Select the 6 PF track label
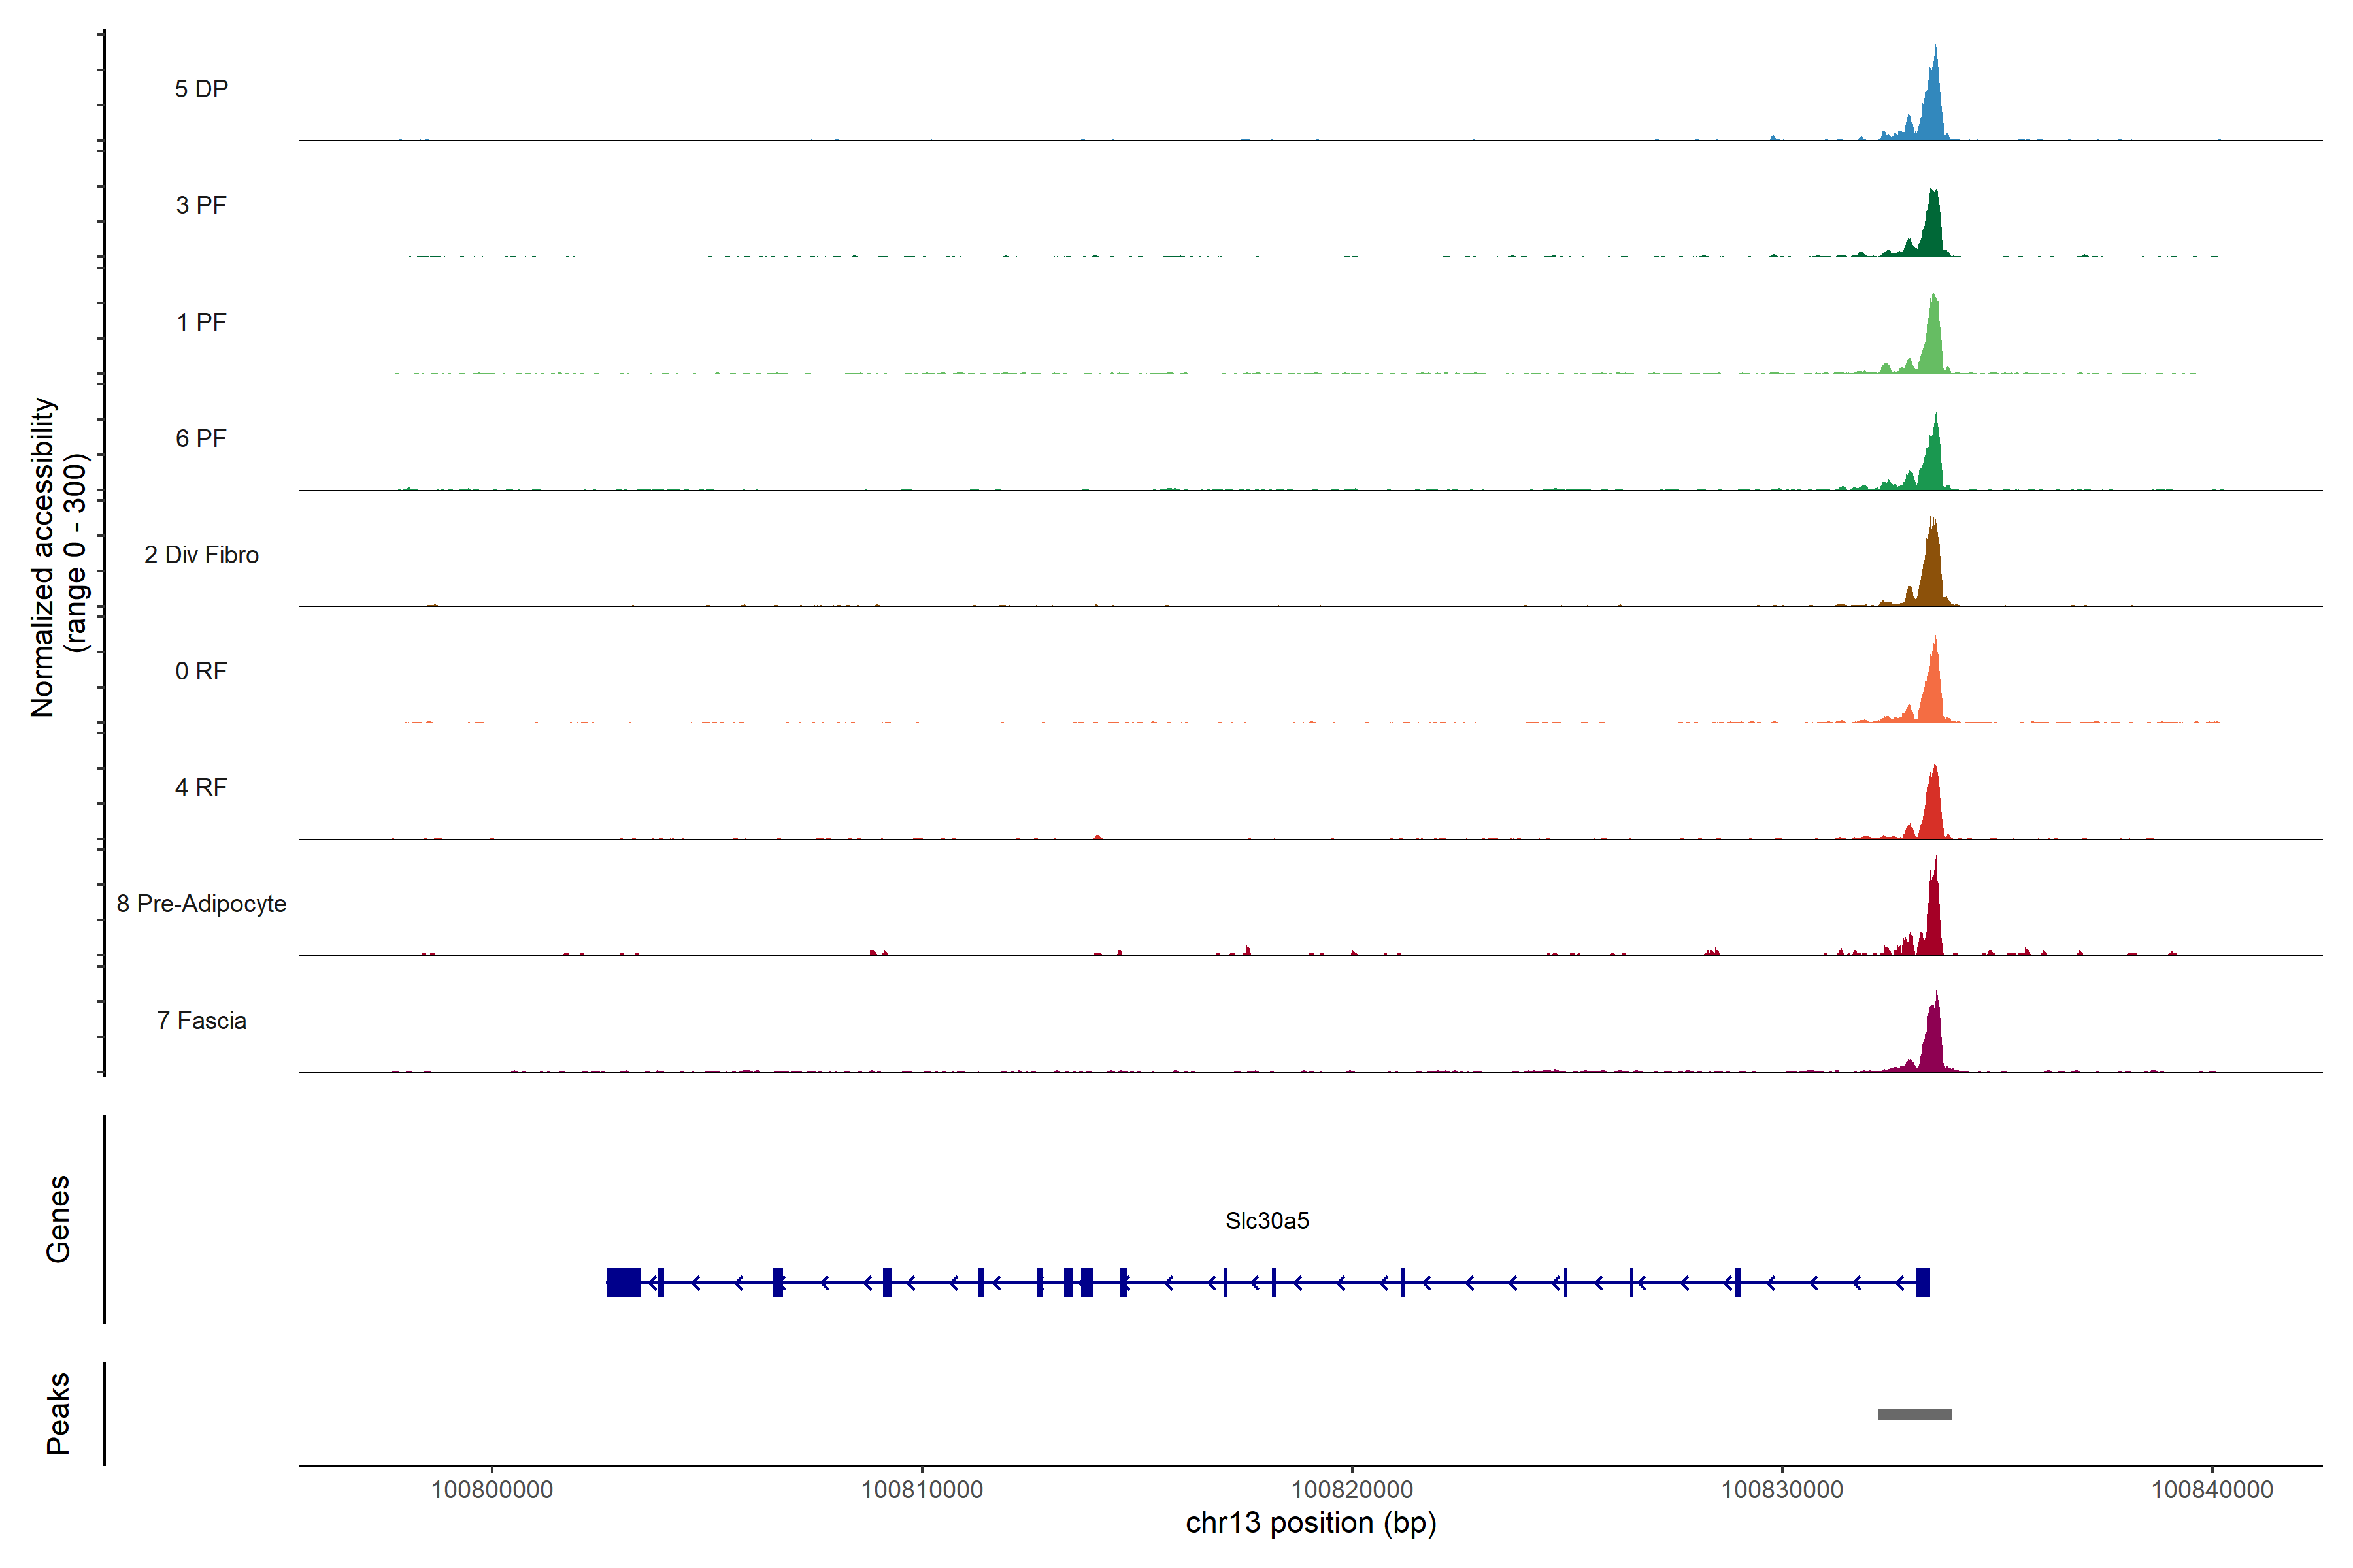This screenshot has width=2353, height=1568. point(201,438)
